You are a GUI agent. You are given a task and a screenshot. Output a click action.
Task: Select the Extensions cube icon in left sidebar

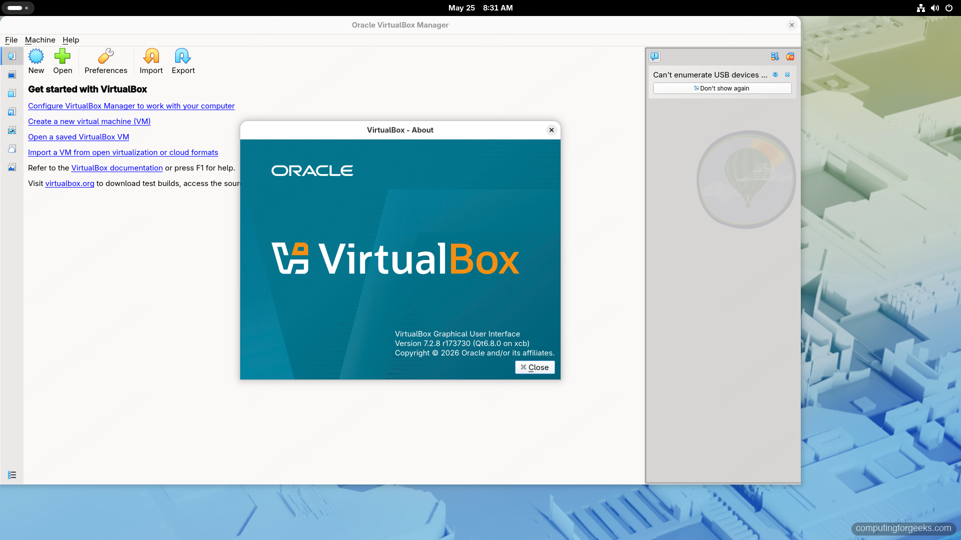12,93
